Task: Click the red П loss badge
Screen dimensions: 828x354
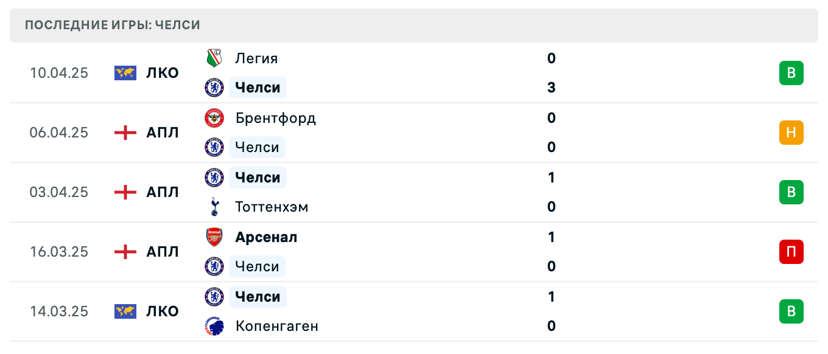Action: (x=791, y=252)
